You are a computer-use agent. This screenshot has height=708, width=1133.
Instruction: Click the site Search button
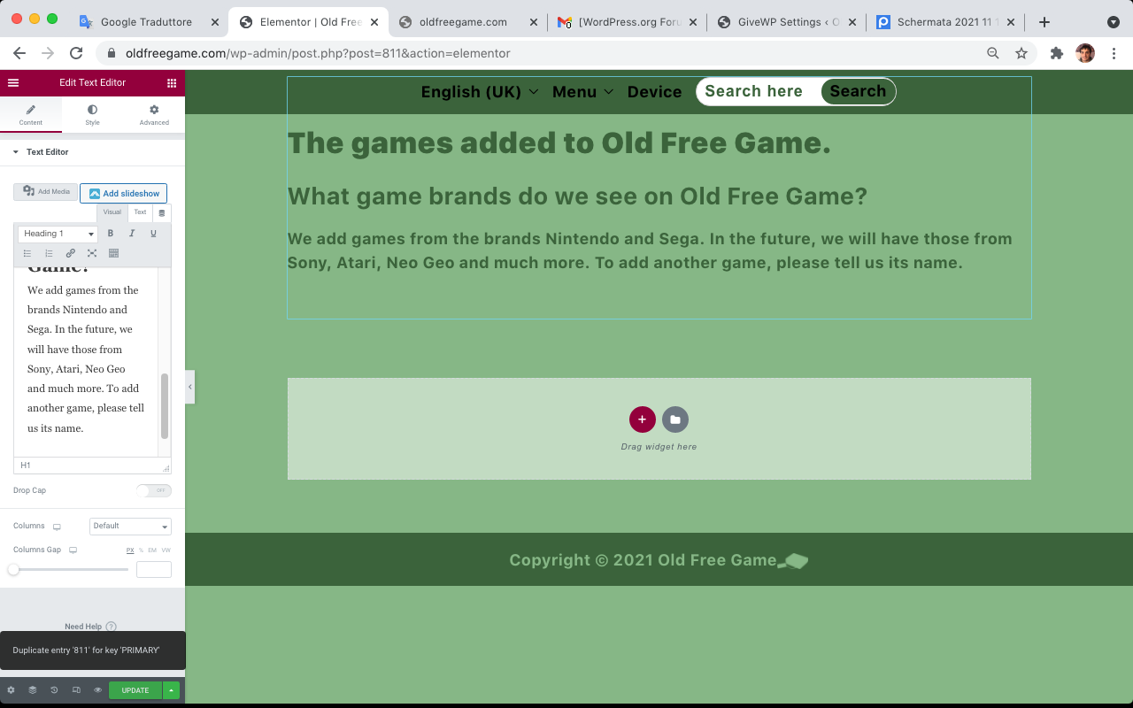tap(858, 91)
